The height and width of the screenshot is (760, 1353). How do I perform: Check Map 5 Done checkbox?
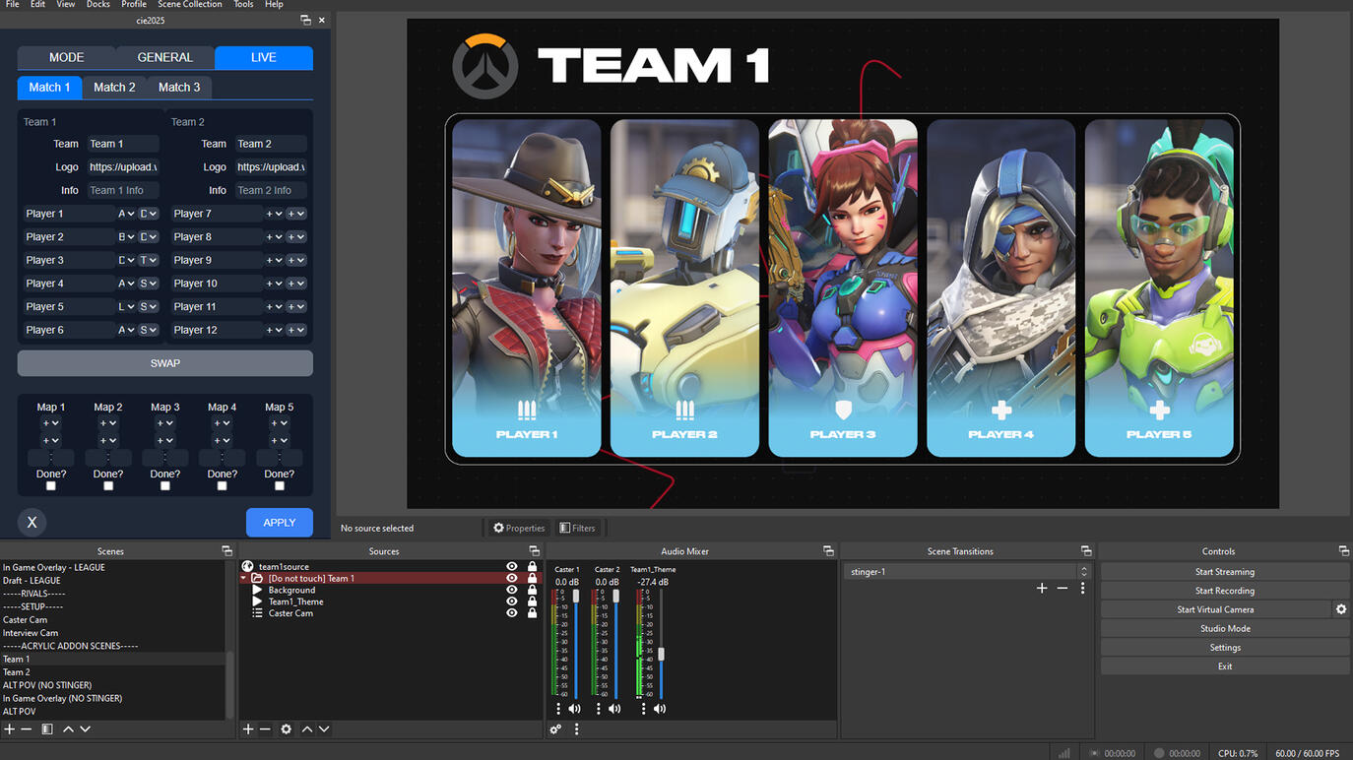[280, 486]
